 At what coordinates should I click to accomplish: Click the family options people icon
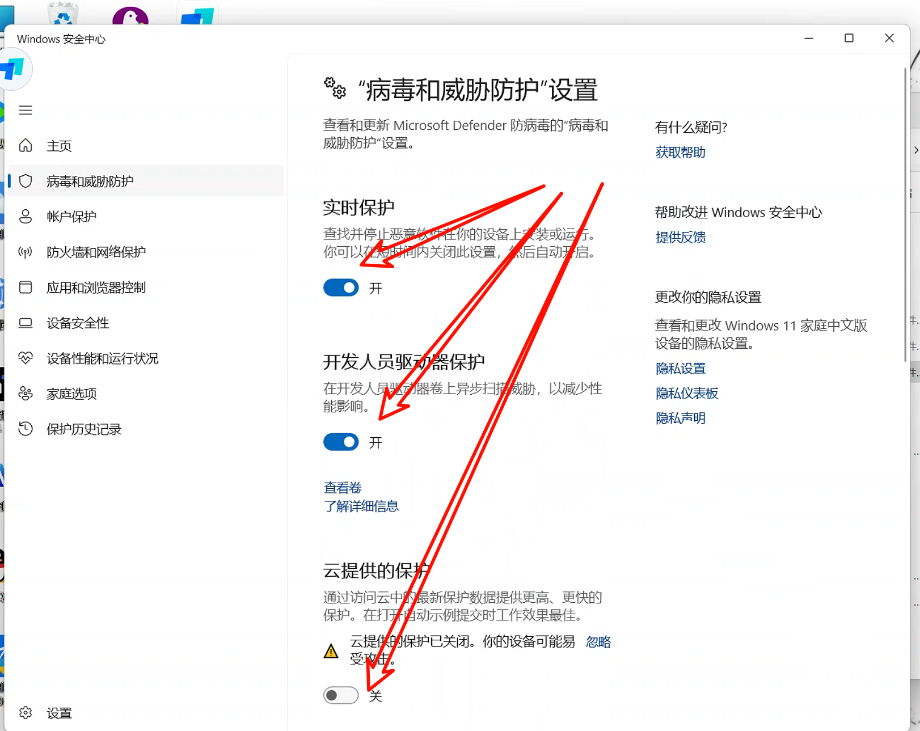click(26, 393)
